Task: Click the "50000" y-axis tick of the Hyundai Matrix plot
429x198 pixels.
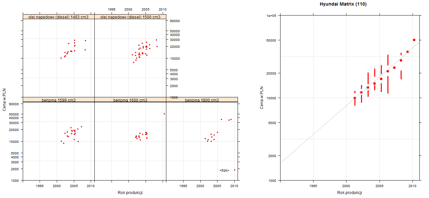Action: point(271,40)
